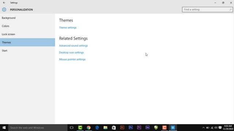The image size is (234, 131).
Task: Open the Background section
Action: click(x=27, y=18)
